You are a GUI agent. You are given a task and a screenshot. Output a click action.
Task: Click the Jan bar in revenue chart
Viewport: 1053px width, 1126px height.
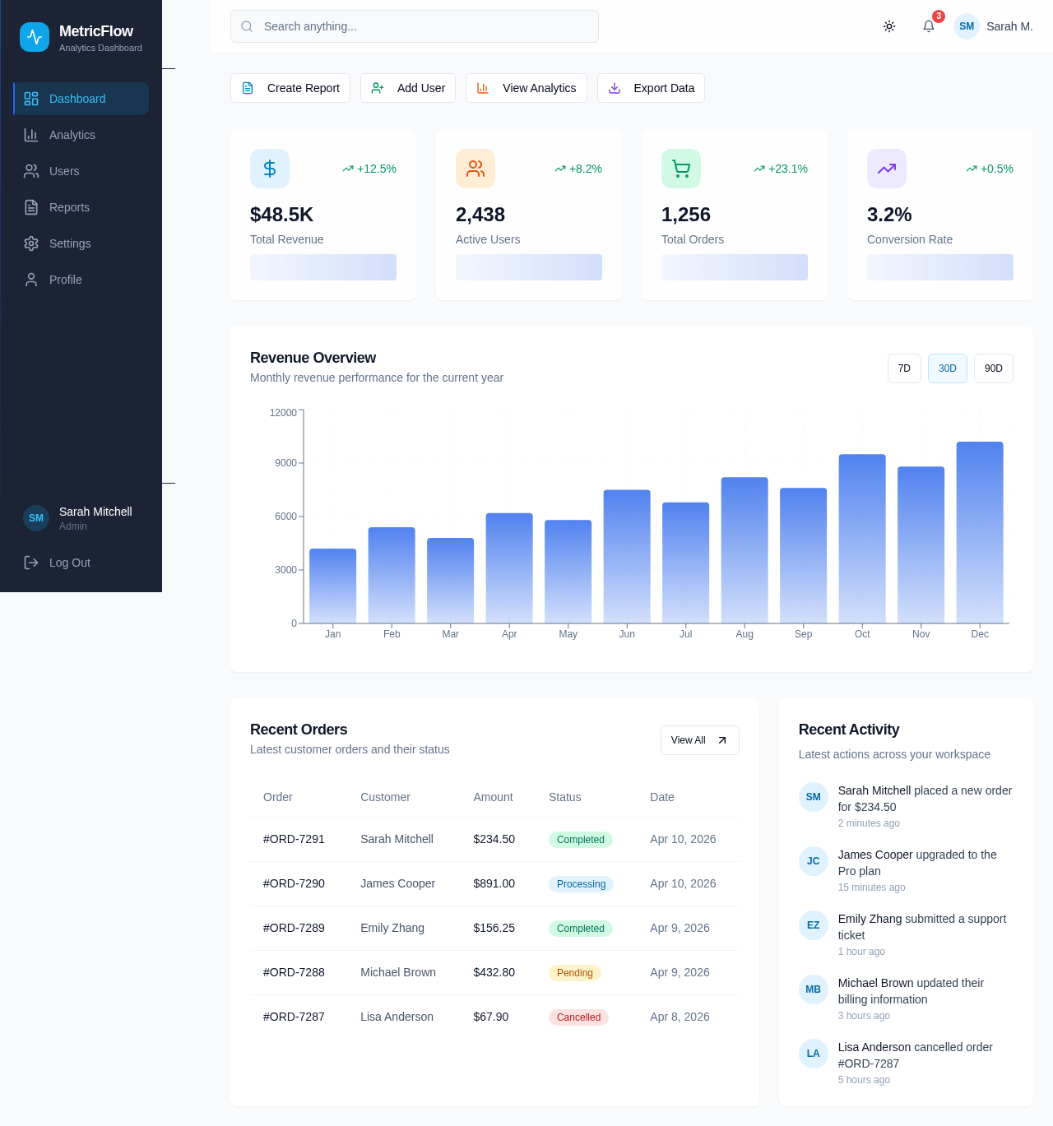pos(332,586)
